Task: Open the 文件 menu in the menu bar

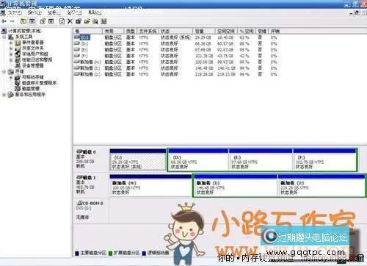Action: click(x=15, y=12)
